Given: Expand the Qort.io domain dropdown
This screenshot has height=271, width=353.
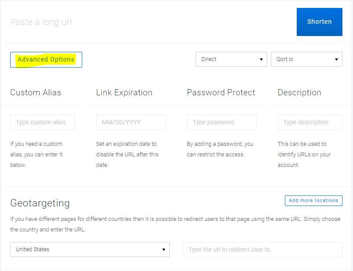Looking at the screenshot, I should (x=306, y=59).
